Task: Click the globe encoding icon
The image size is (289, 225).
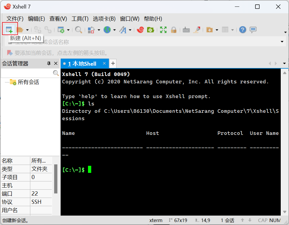Action: pyautogui.click(x=107, y=29)
